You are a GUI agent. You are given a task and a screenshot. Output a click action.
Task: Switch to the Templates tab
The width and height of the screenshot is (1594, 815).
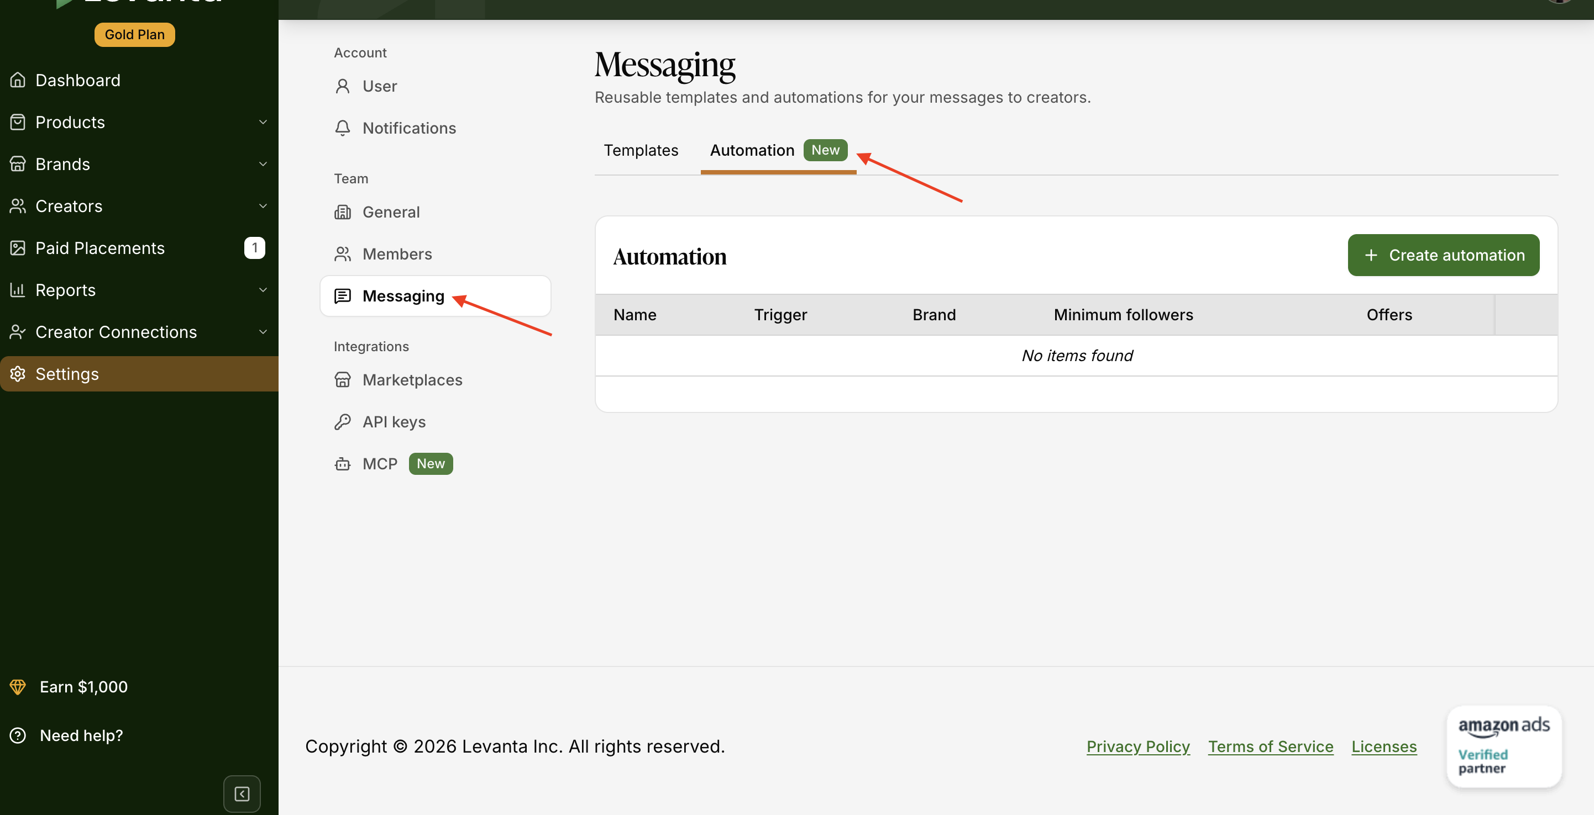(641, 150)
